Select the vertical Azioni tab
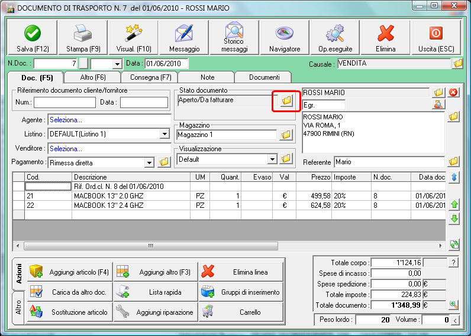The height and width of the screenshot is (336, 471). 19,274
